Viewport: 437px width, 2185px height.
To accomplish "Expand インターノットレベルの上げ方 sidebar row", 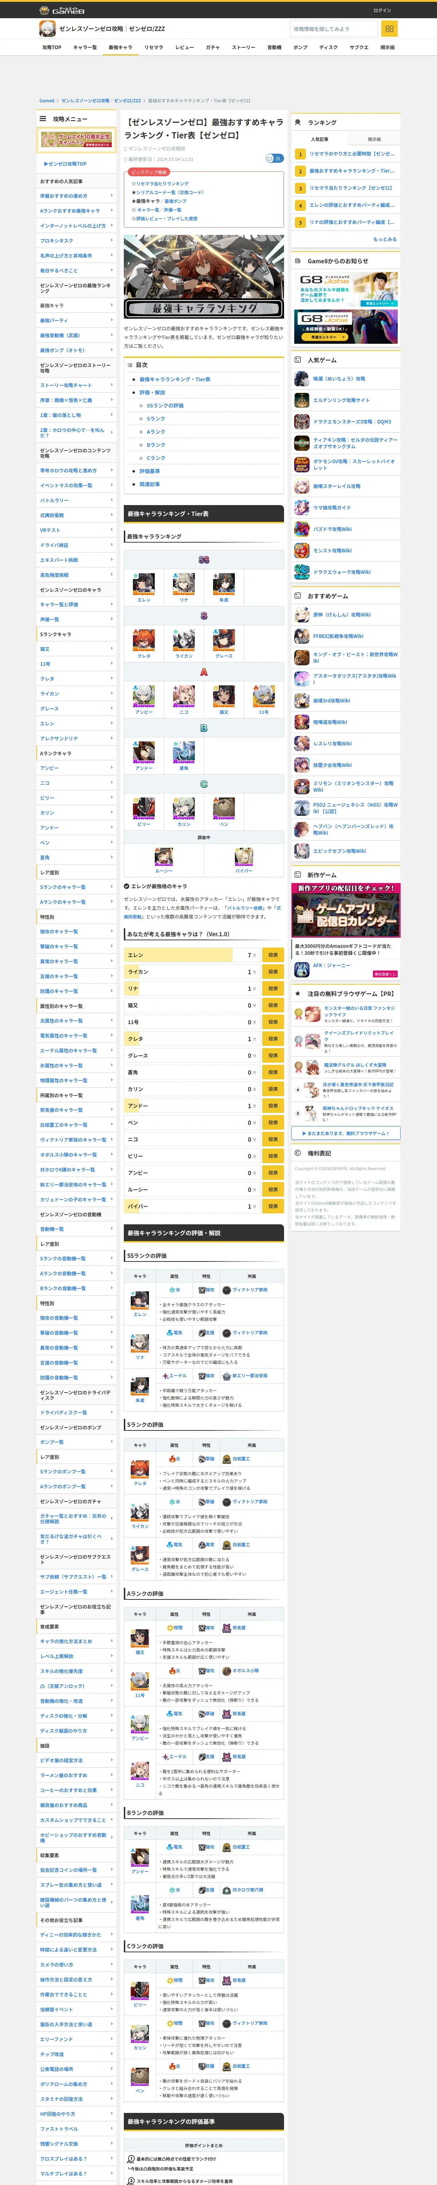I will [76, 226].
